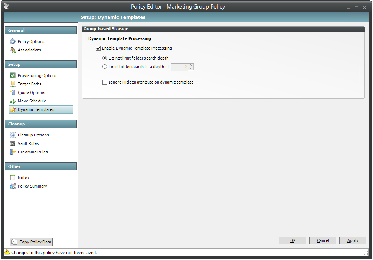Select Do not limit folder search depth
The height and width of the screenshot is (260, 373).
105,58
